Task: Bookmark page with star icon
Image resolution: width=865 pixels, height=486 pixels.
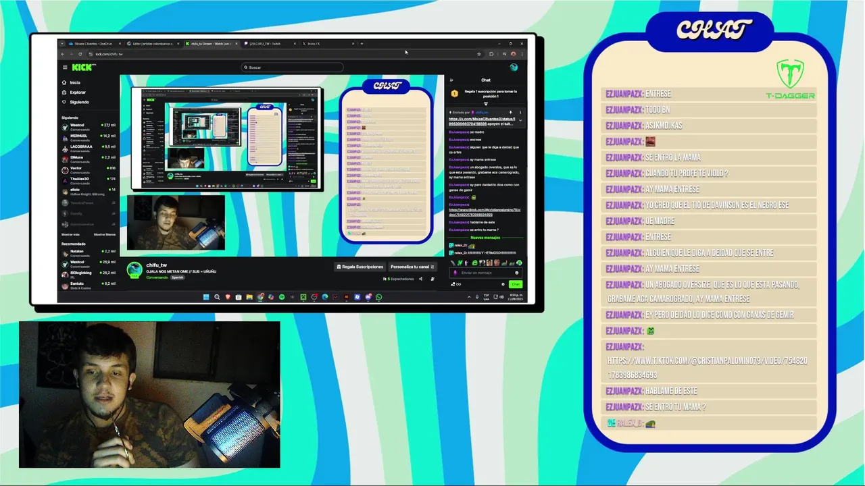Action: (x=479, y=54)
